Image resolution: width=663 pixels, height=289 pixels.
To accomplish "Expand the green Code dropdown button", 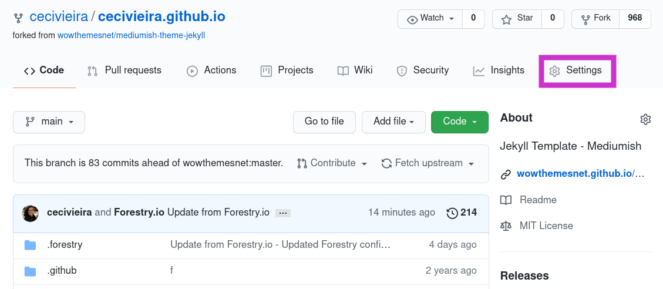I will point(460,122).
